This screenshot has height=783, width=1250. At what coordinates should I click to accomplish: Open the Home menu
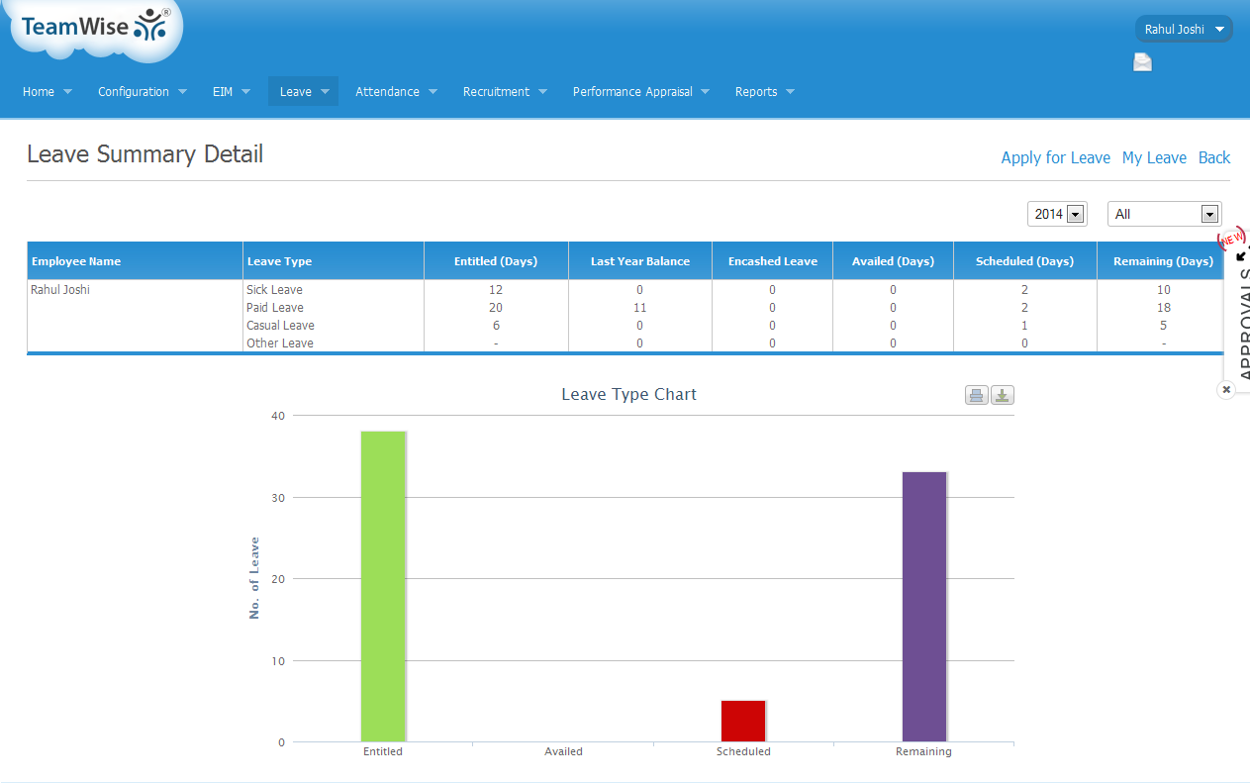tap(48, 92)
